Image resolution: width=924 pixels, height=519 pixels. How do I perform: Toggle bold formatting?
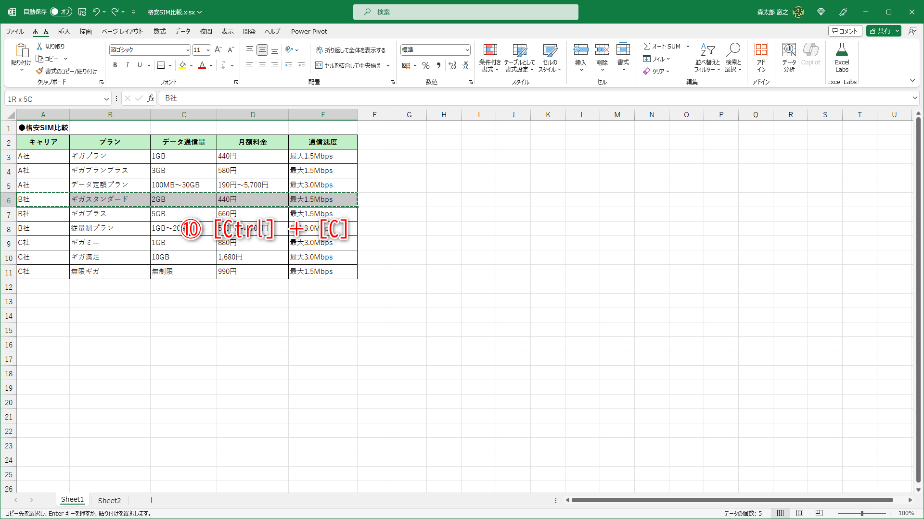[115, 65]
